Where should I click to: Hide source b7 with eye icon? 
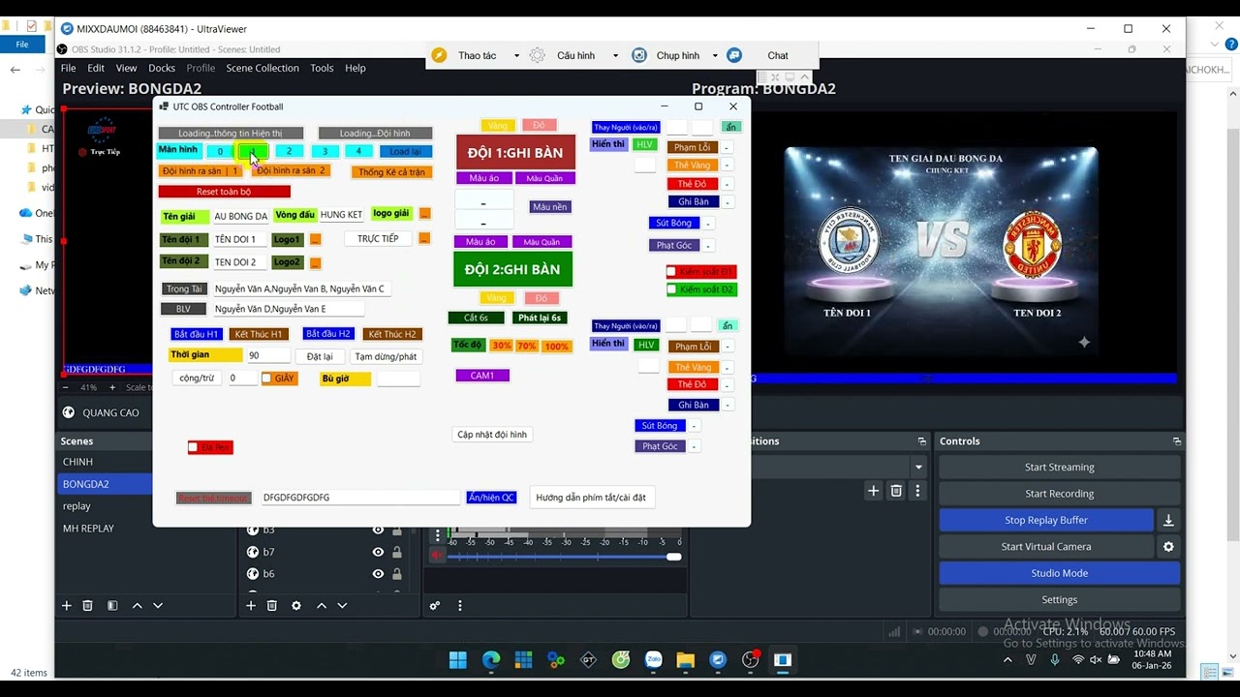[x=378, y=552]
